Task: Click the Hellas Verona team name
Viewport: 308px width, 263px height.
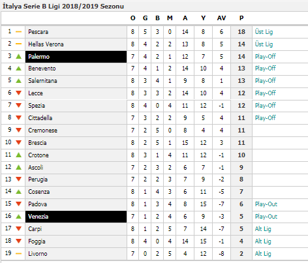Action: [46, 44]
